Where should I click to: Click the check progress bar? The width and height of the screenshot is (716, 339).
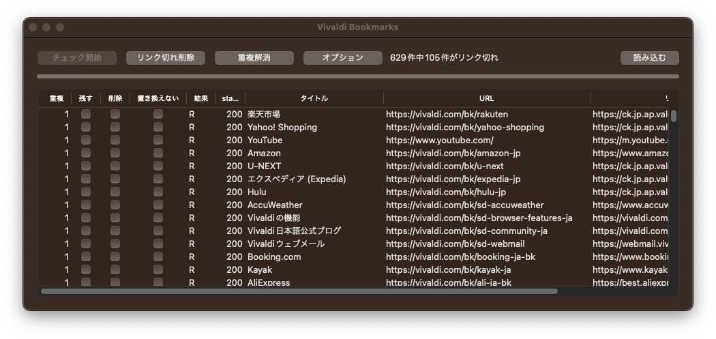click(x=357, y=76)
